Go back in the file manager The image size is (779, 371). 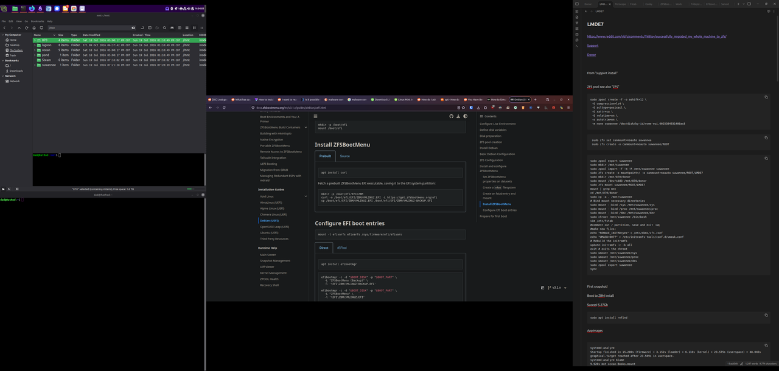4,28
